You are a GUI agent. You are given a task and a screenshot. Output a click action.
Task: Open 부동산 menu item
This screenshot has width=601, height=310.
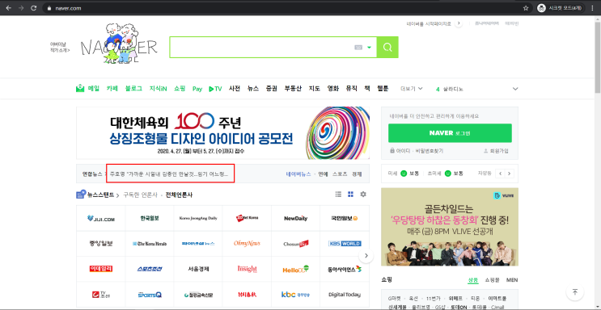pos(293,89)
